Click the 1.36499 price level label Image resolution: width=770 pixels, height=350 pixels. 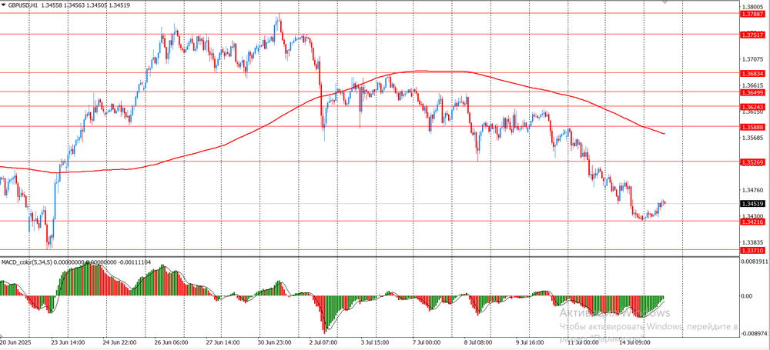pyautogui.click(x=752, y=92)
